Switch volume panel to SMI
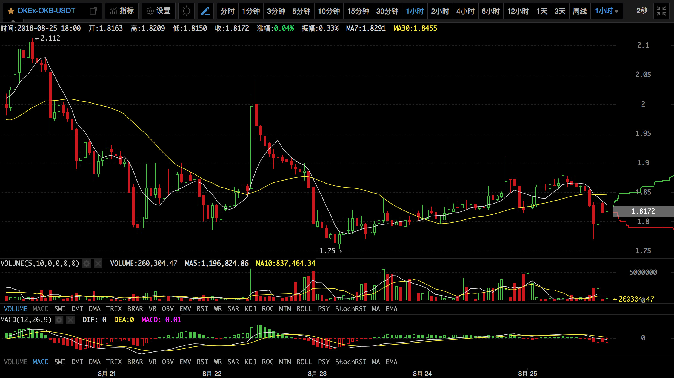The width and height of the screenshot is (674, 378). click(x=60, y=309)
